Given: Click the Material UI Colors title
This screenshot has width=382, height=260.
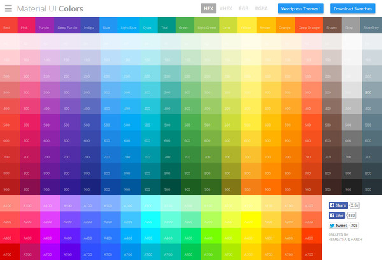Looking at the screenshot, I should point(50,8).
